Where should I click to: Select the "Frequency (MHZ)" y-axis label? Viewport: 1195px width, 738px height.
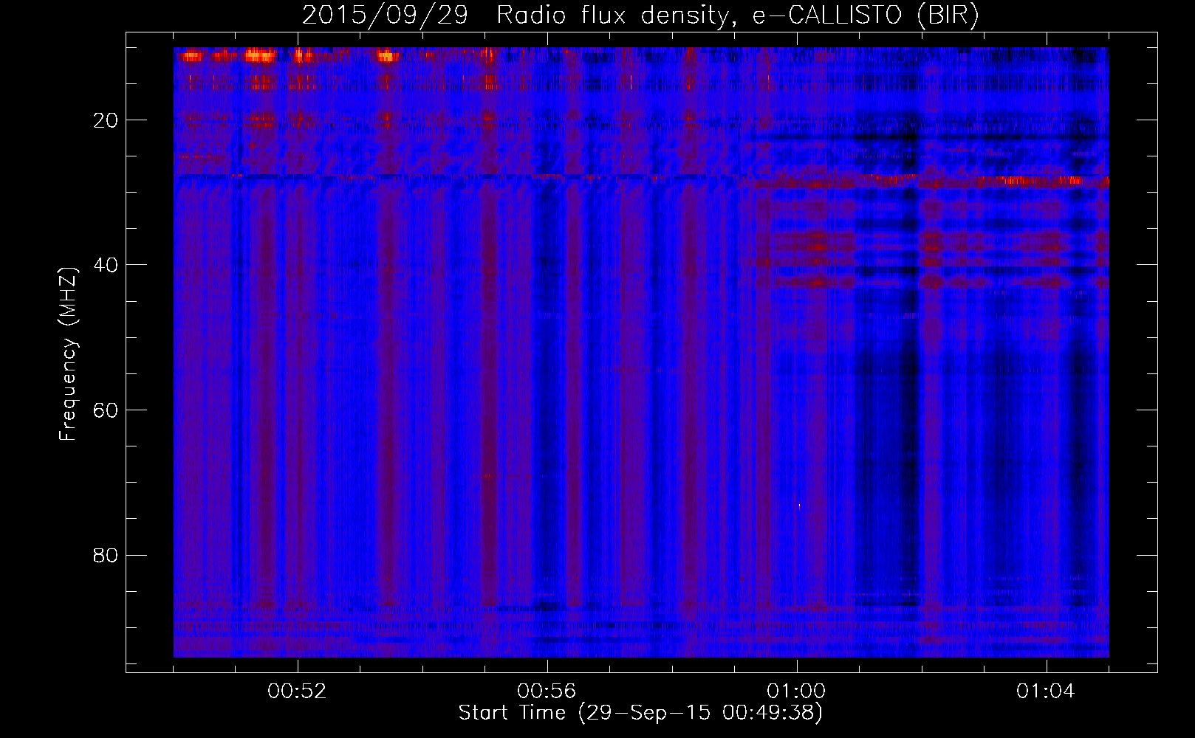(68, 354)
